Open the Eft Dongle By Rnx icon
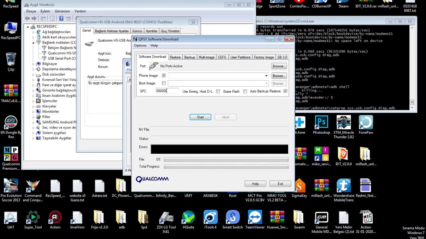The image size is (426, 239). point(11,127)
